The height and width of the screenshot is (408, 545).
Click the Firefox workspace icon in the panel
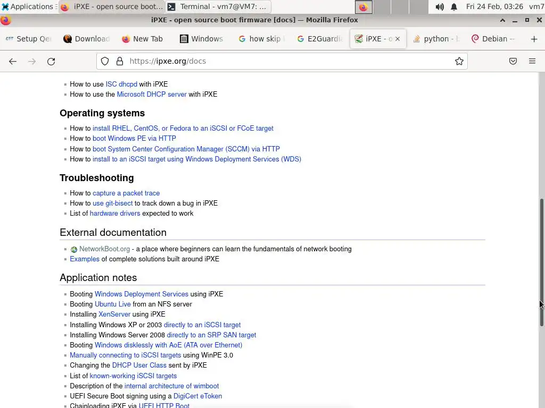364,7
